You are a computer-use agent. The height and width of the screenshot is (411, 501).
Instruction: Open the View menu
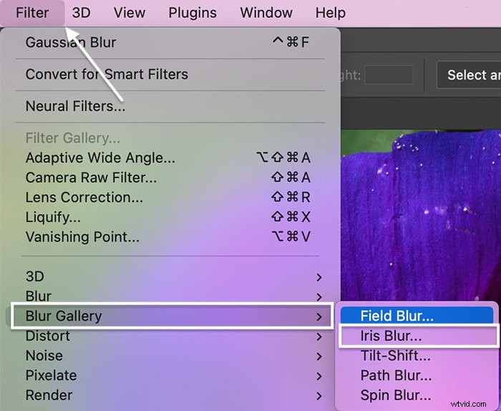tap(130, 13)
